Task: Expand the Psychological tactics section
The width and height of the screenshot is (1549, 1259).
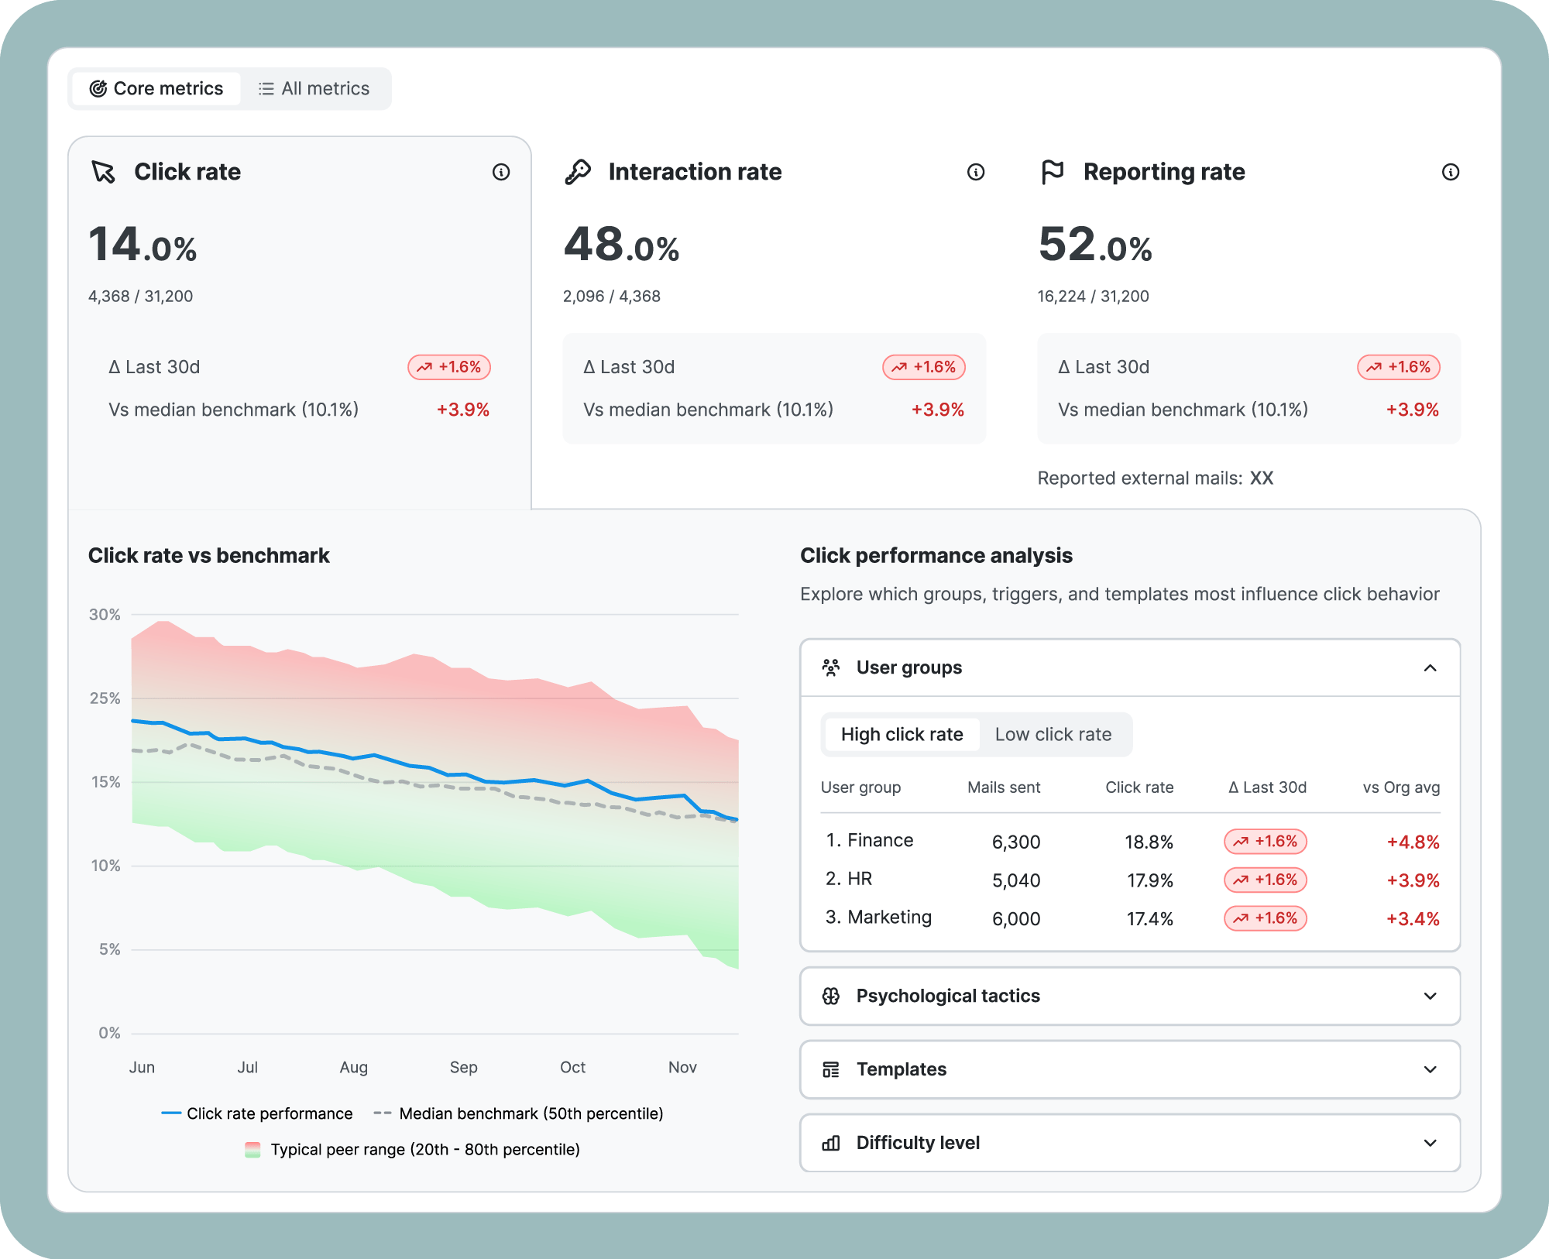Action: click(1430, 997)
